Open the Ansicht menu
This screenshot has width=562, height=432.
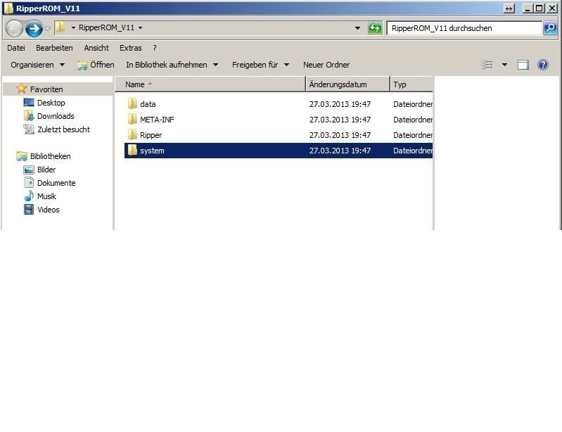(x=96, y=48)
